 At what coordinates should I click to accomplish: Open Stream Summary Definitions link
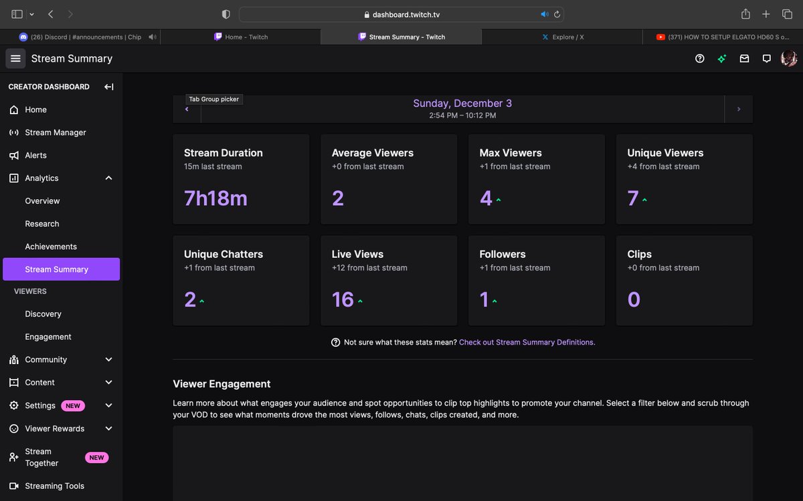(527, 342)
